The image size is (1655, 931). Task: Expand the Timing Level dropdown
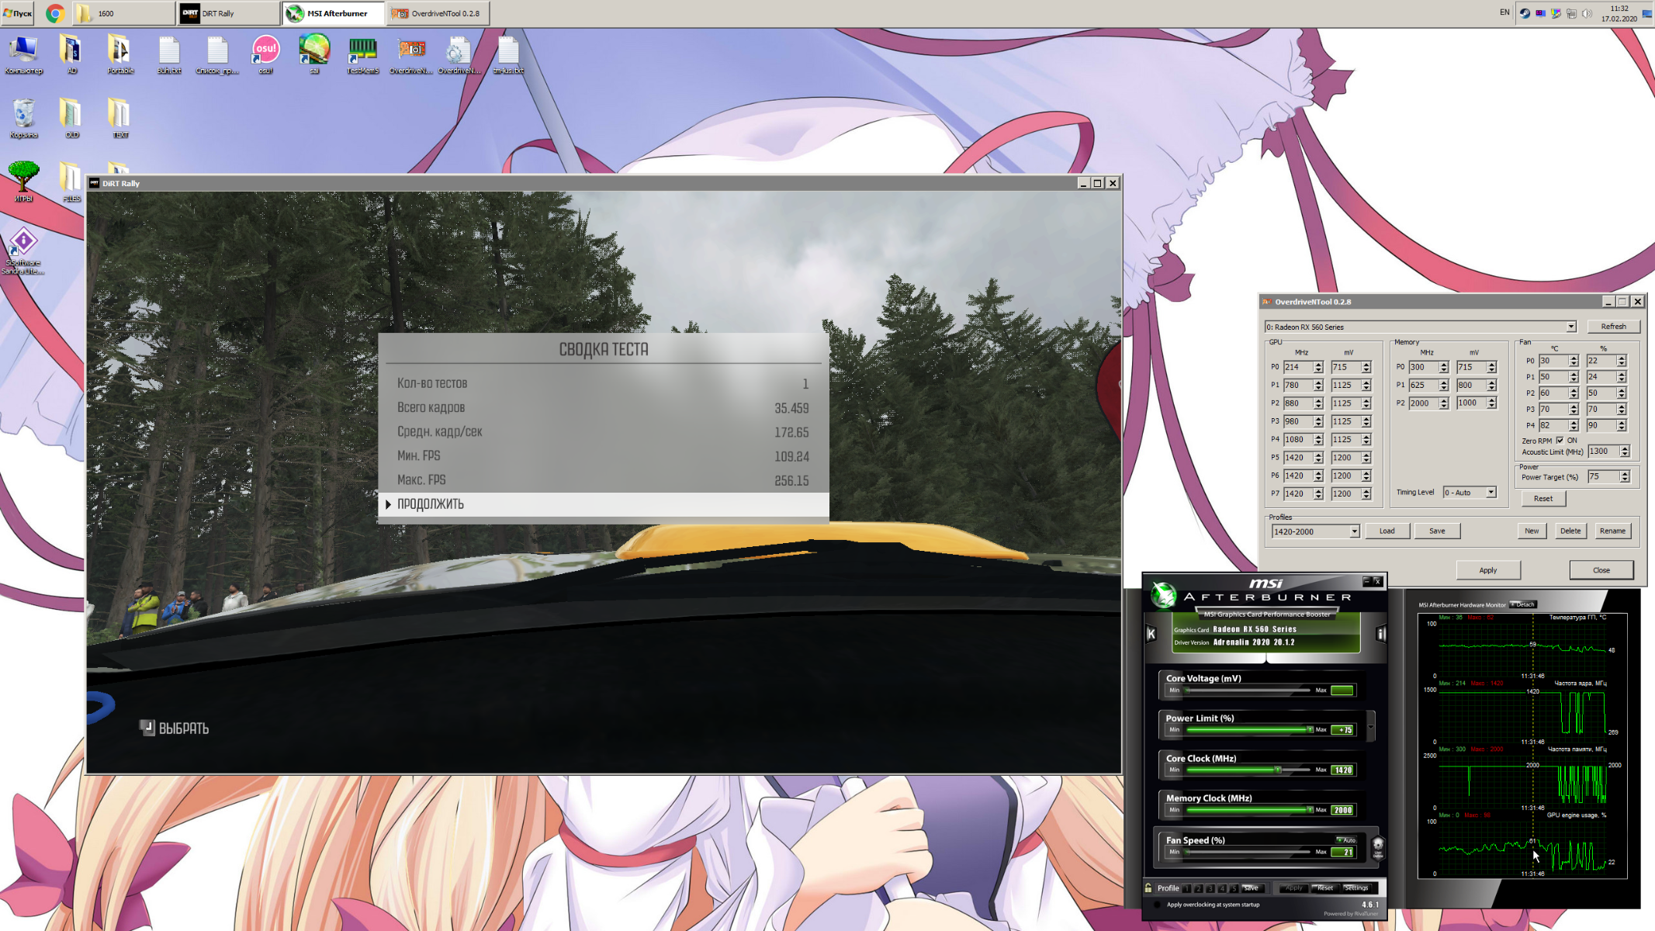coord(1491,493)
